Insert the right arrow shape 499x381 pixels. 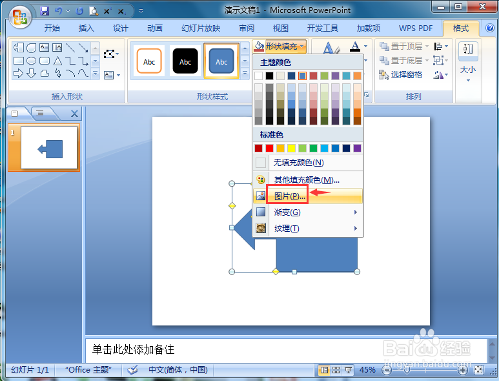(x=19, y=74)
